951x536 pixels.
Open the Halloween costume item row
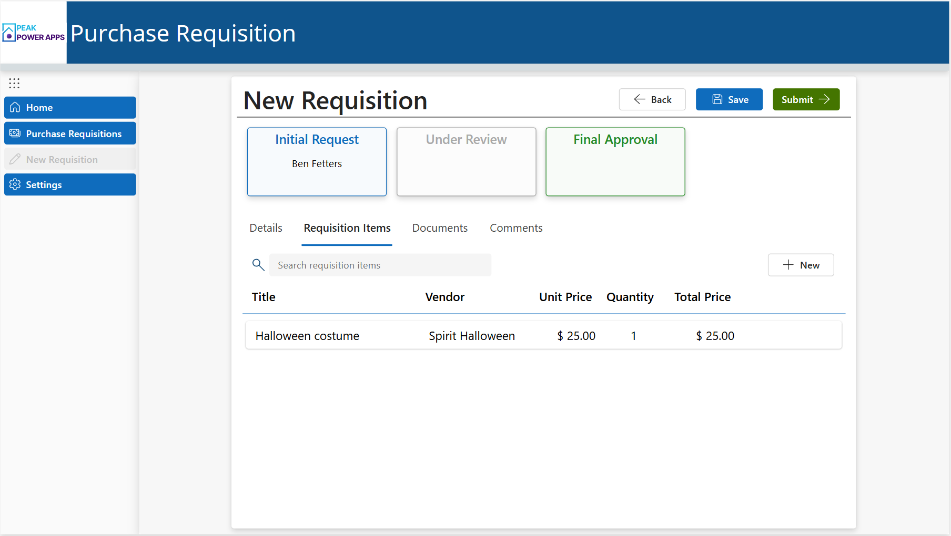tap(543, 336)
